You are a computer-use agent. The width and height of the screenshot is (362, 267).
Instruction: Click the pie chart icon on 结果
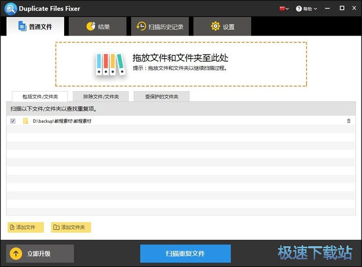pyautogui.click(x=91, y=27)
